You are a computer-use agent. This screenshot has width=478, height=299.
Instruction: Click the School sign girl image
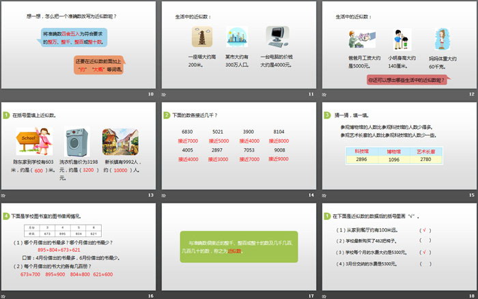tap(34, 143)
